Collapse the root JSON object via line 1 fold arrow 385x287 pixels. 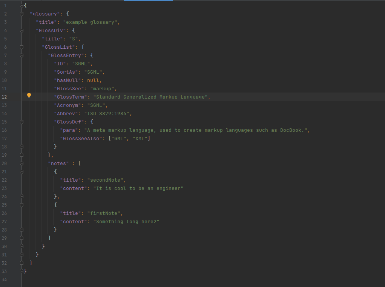[21, 5]
